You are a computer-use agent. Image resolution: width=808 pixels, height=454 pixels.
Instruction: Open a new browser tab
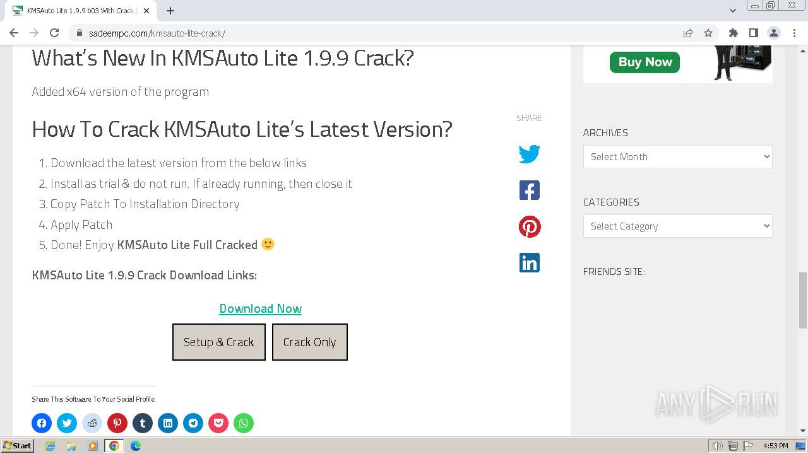(x=170, y=11)
